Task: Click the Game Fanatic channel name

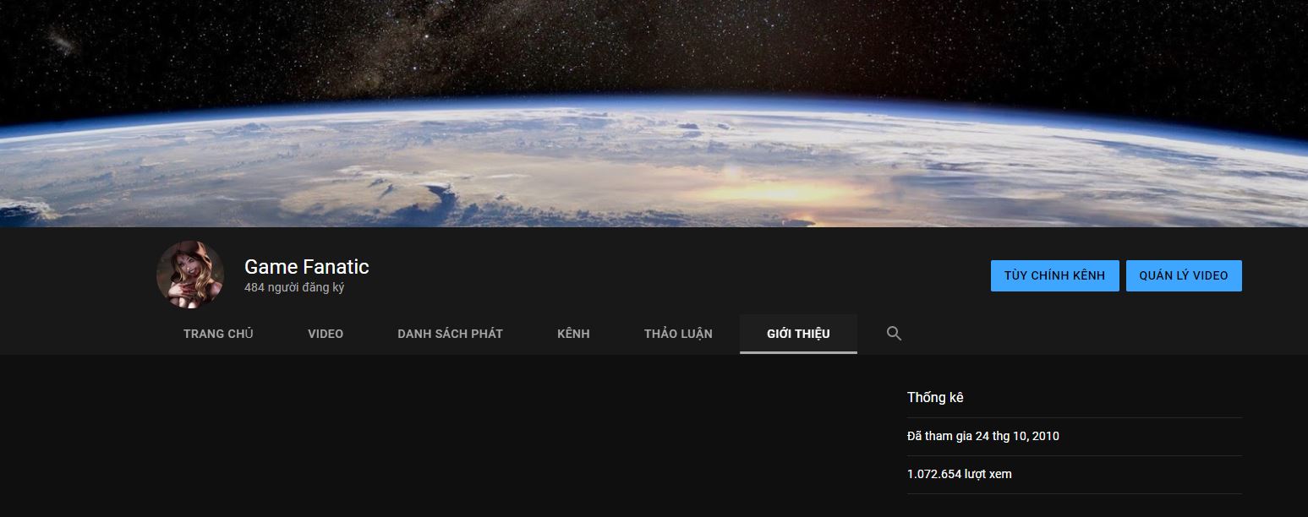Action: (306, 267)
